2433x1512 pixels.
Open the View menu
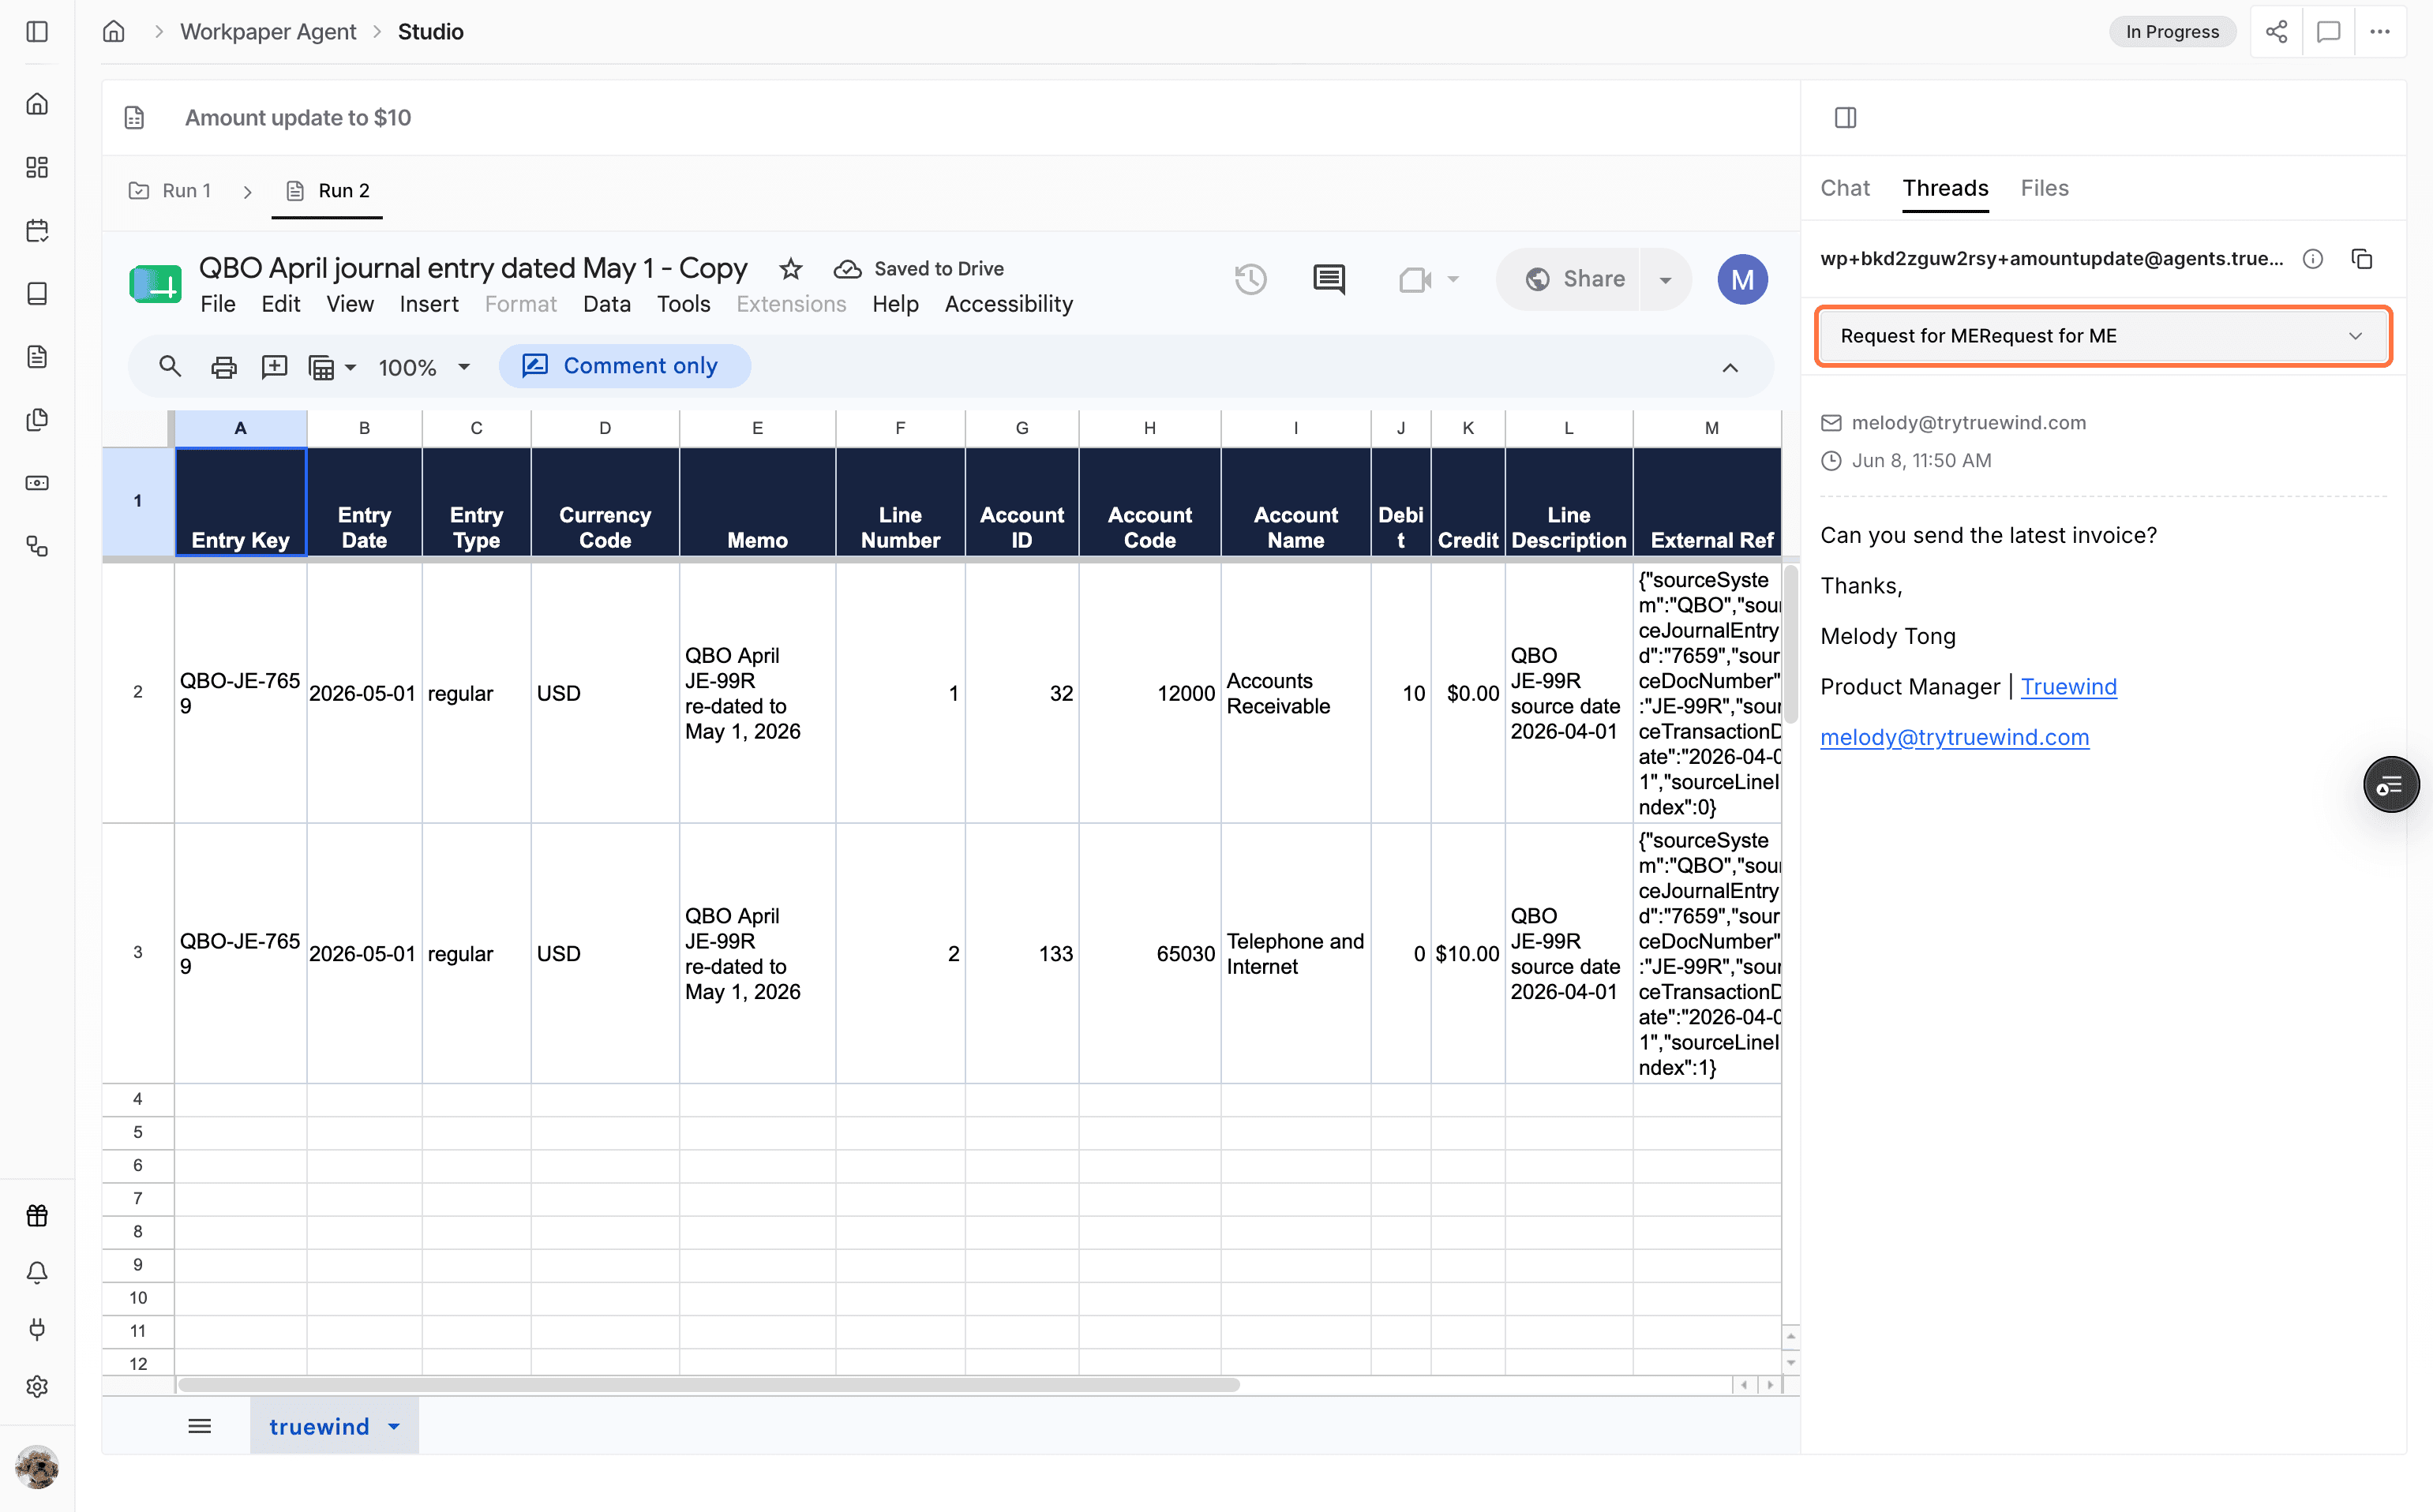[351, 304]
